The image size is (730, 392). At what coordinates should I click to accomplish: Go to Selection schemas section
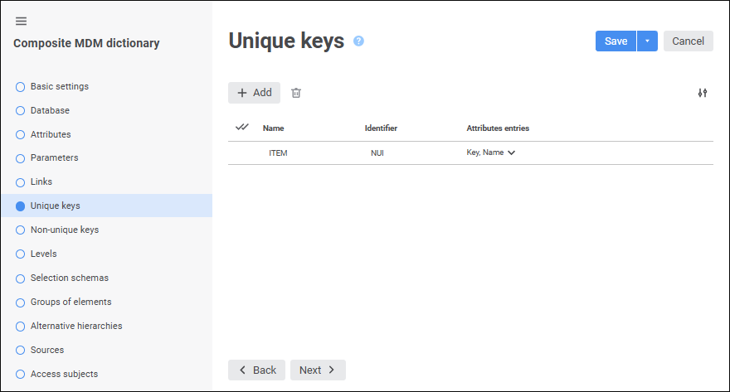point(69,278)
